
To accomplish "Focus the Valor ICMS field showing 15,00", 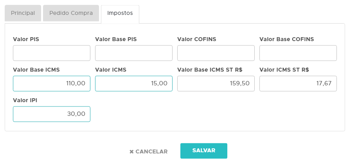I will point(134,83).
